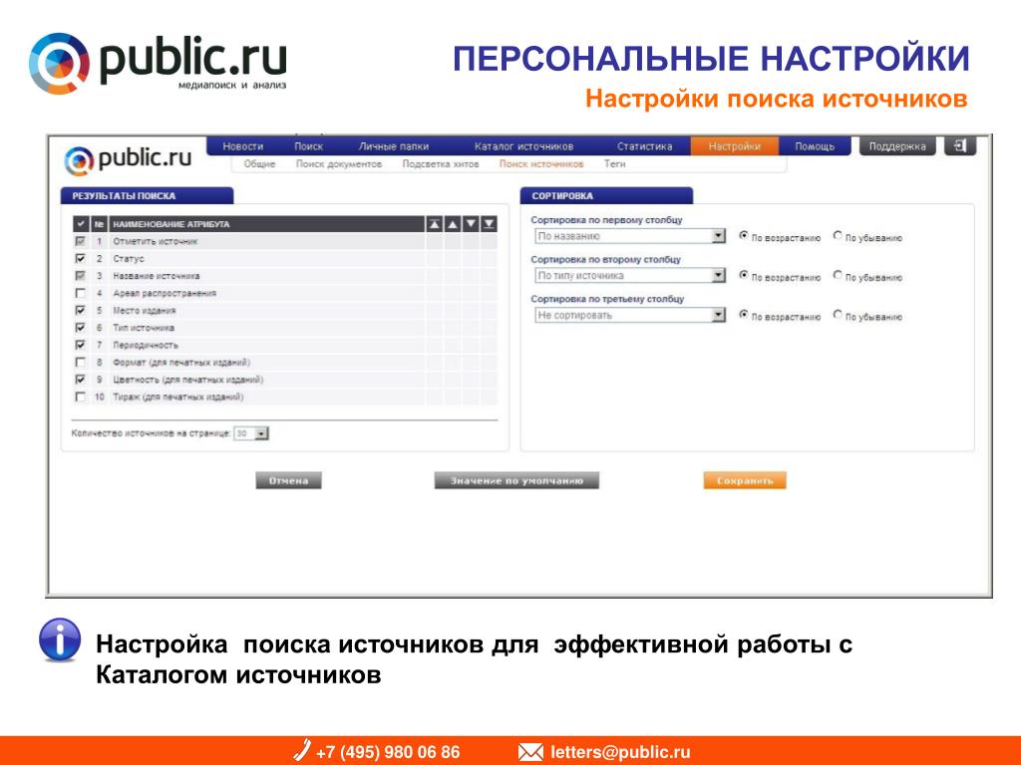The height and width of the screenshot is (765, 1021).
Task: Open the Поиск menu tab
Action: (x=309, y=146)
